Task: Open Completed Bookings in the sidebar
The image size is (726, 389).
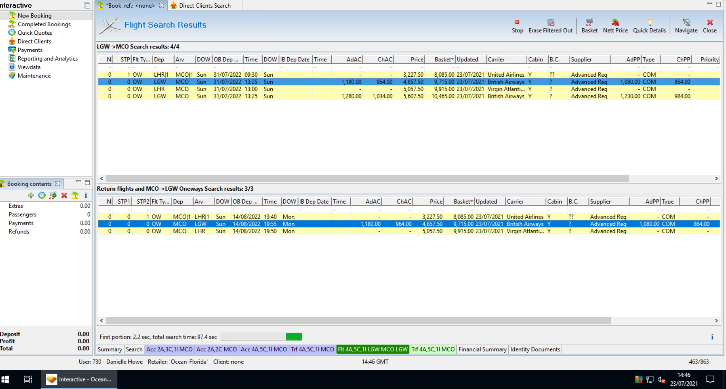Action: (44, 24)
